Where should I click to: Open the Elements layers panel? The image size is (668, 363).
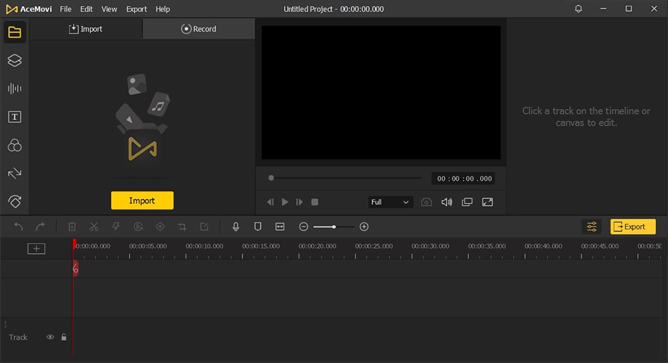click(x=15, y=61)
